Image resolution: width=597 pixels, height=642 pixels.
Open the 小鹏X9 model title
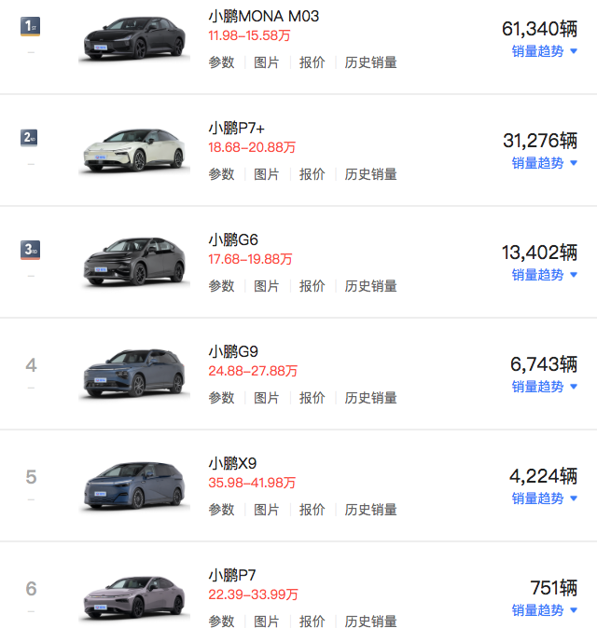pos(232,463)
